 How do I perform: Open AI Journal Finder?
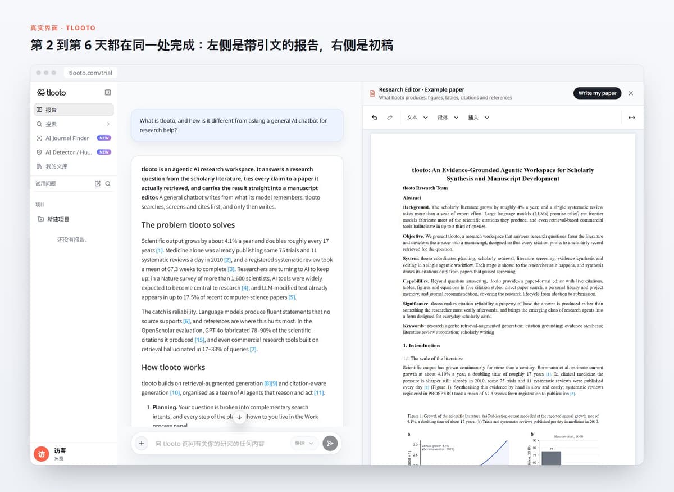click(x=74, y=138)
